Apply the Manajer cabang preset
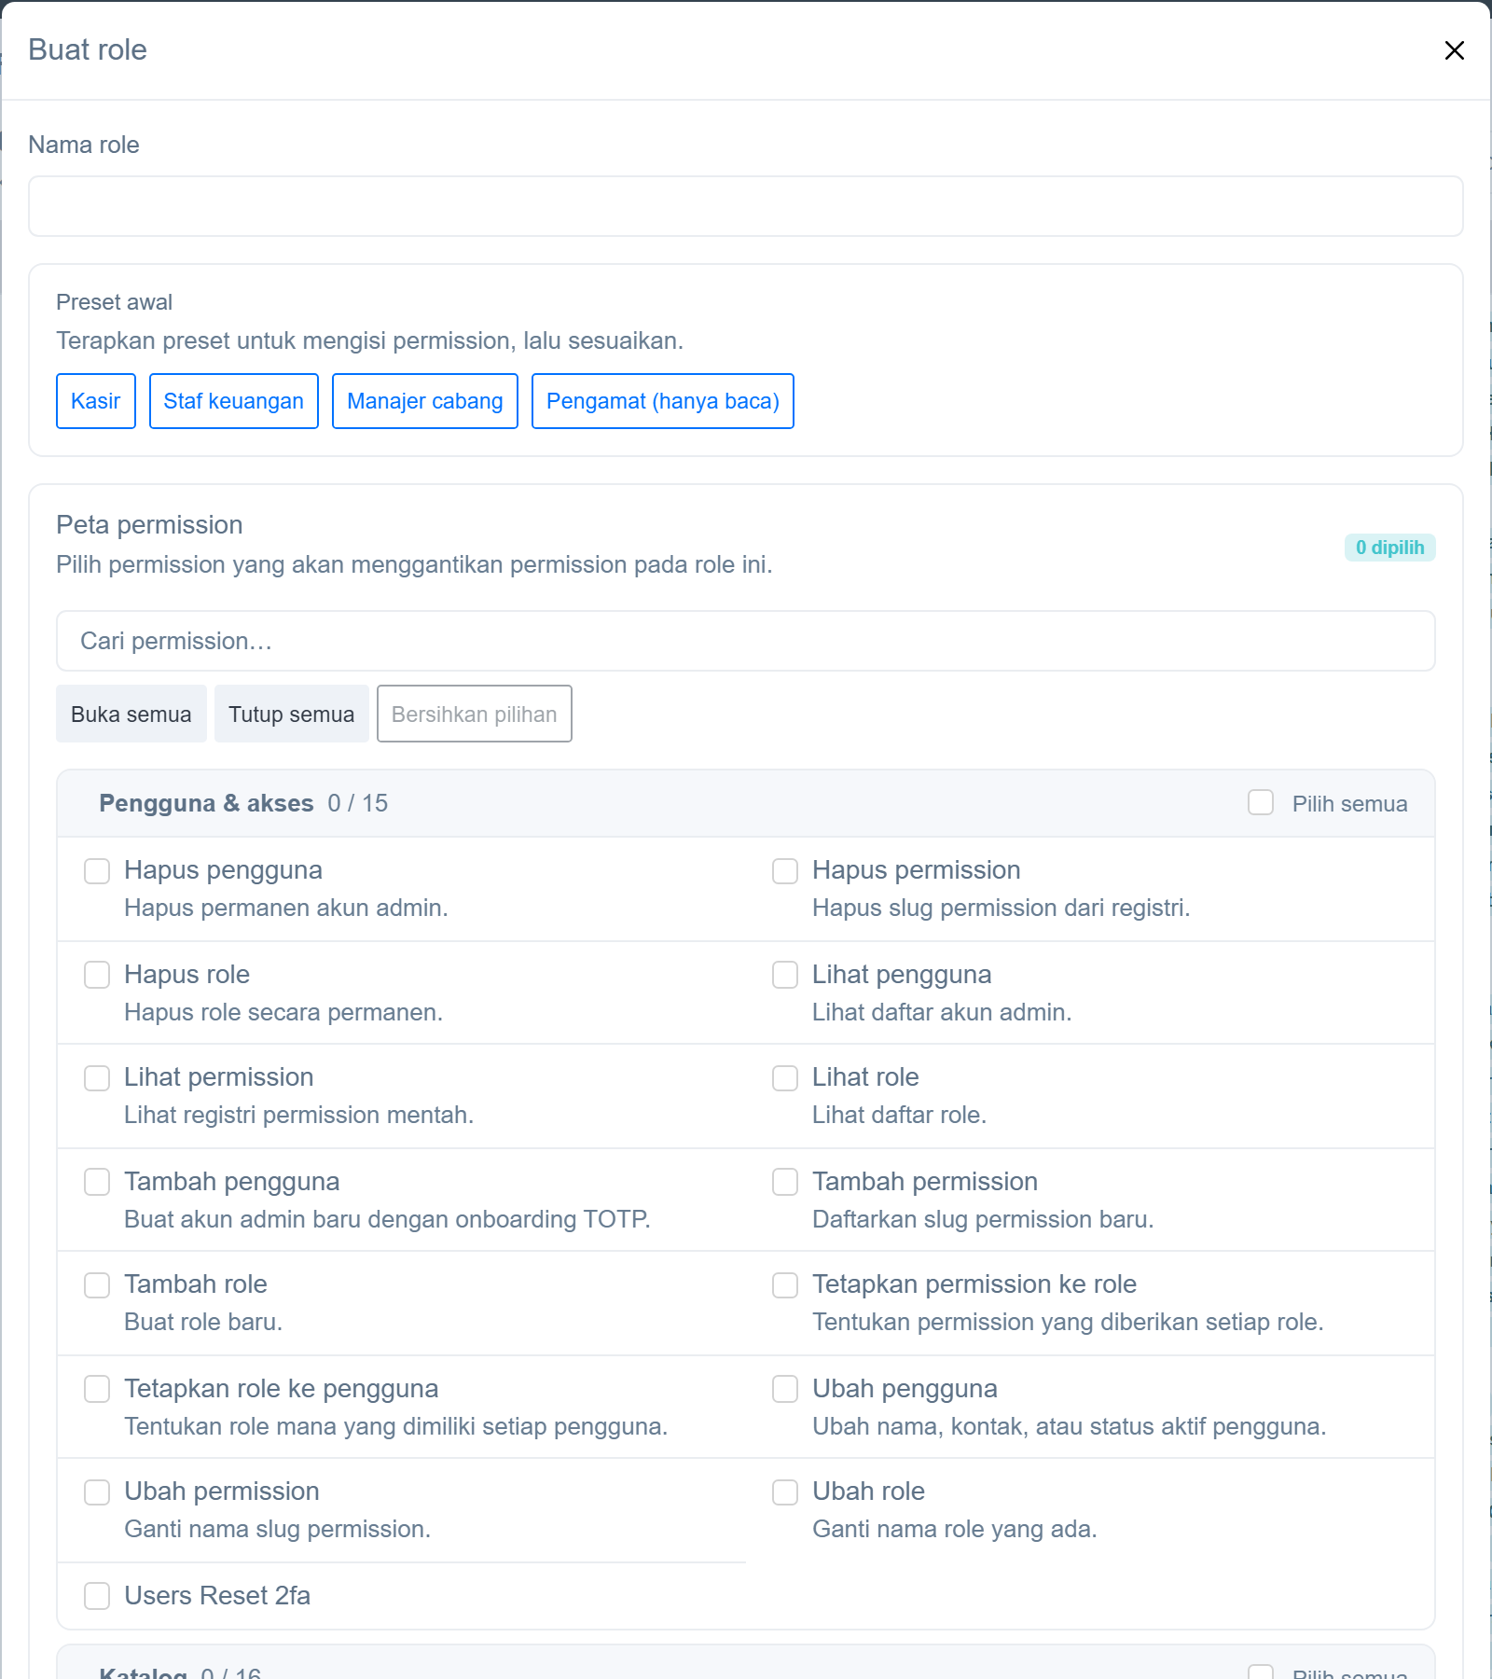This screenshot has height=1679, width=1492. pyautogui.click(x=425, y=401)
